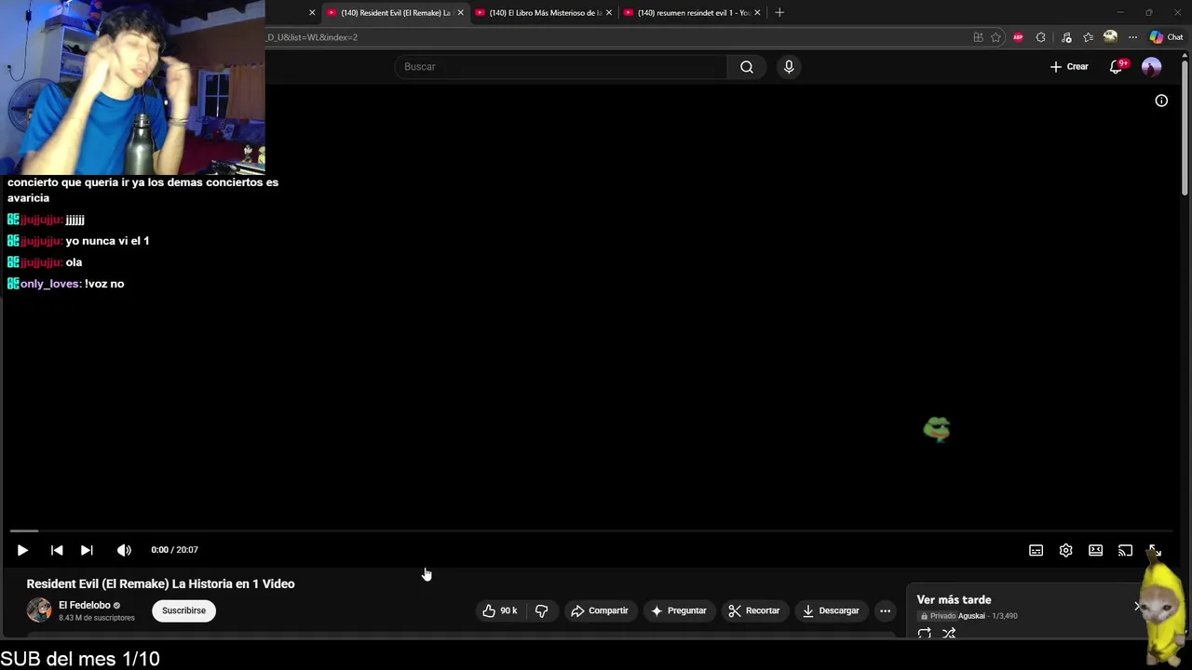Click the Ver más tarde playlist title

tap(954, 600)
